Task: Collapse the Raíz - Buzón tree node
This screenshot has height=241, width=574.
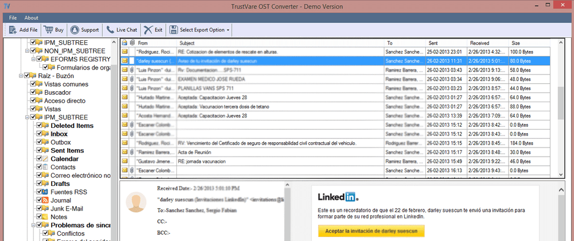Action: (x=20, y=75)
